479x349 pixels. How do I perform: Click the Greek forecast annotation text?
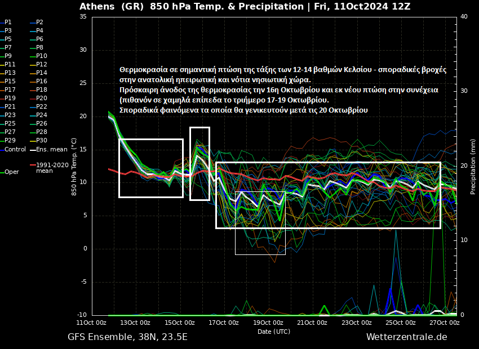pos(282,90)
